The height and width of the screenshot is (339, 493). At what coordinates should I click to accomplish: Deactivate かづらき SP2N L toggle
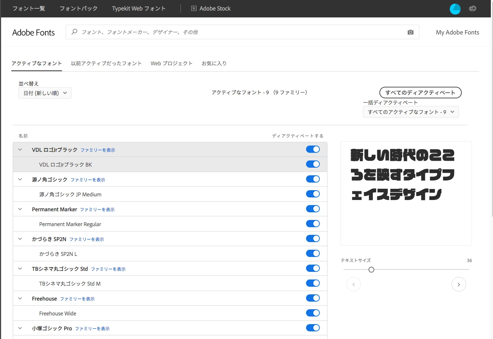(x=313, y=253)
